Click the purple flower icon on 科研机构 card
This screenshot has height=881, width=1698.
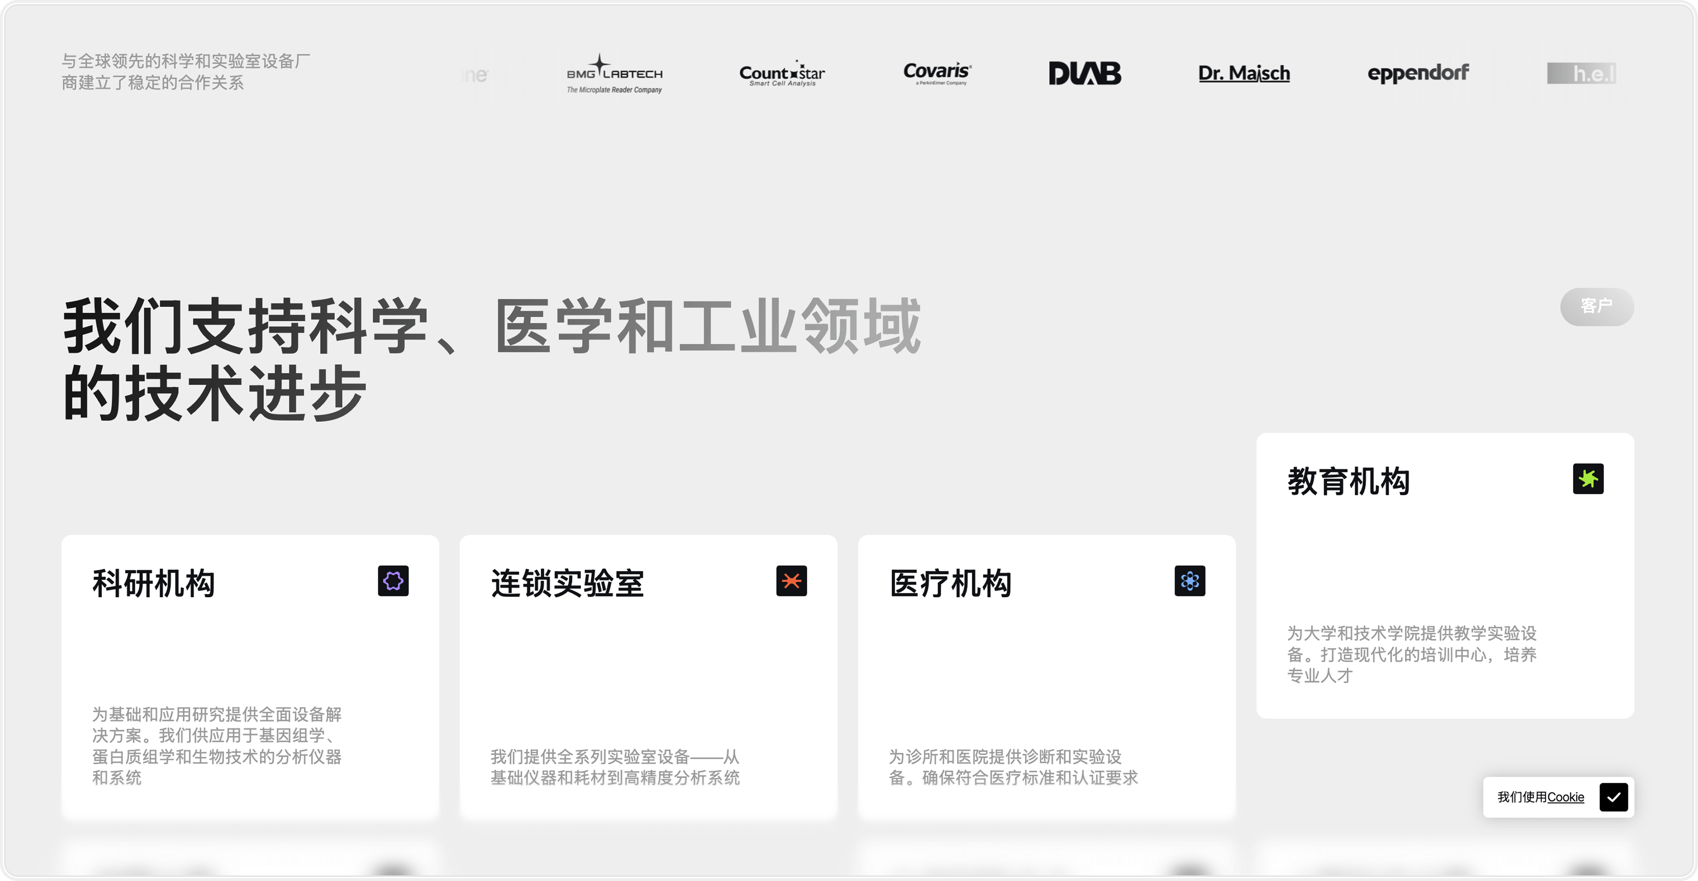(x=393, y=580)
